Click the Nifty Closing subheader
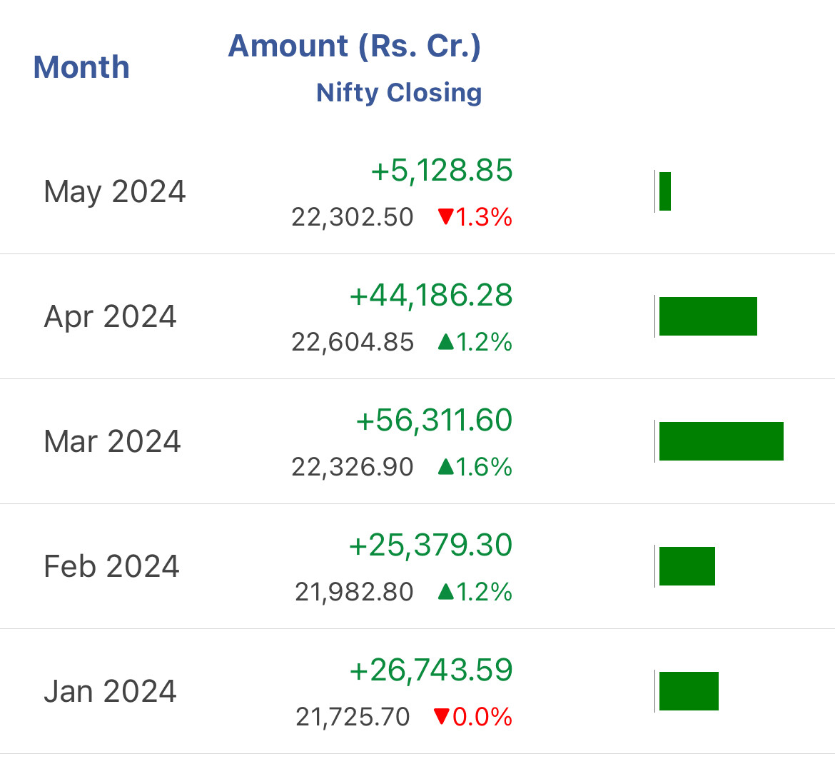Image resolution: width=835 pixels, height=769 pixels. pos(399,93)
